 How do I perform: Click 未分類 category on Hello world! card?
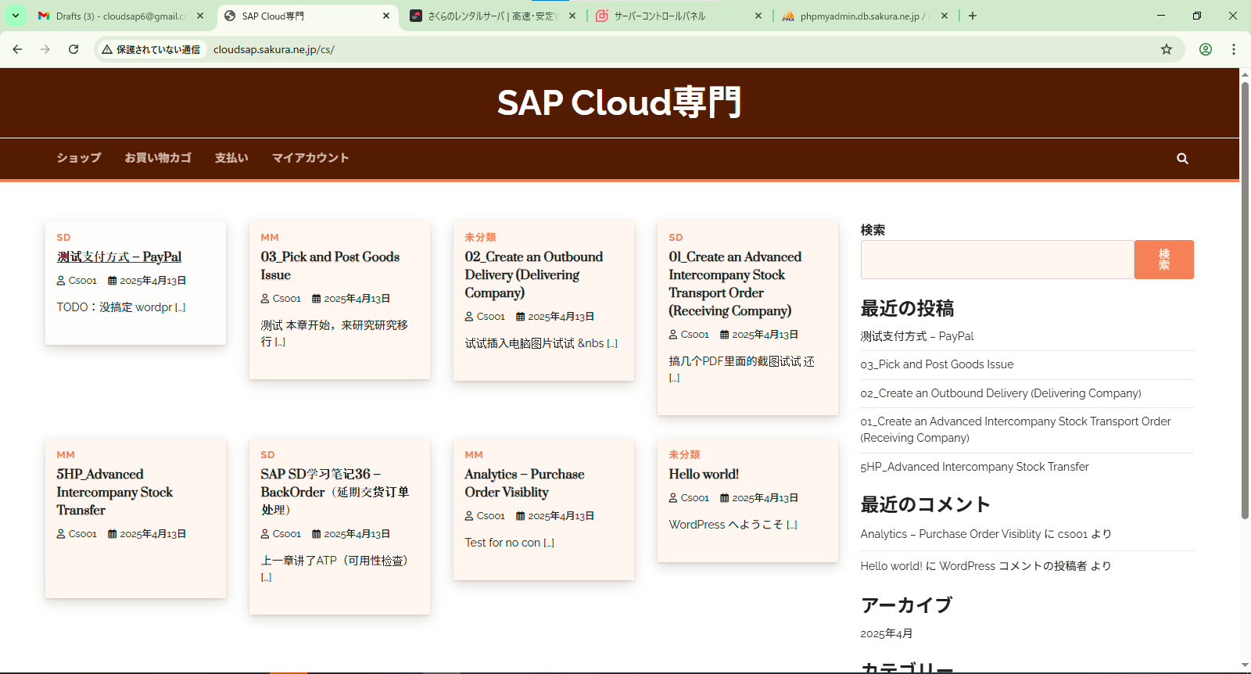[684, 454]
